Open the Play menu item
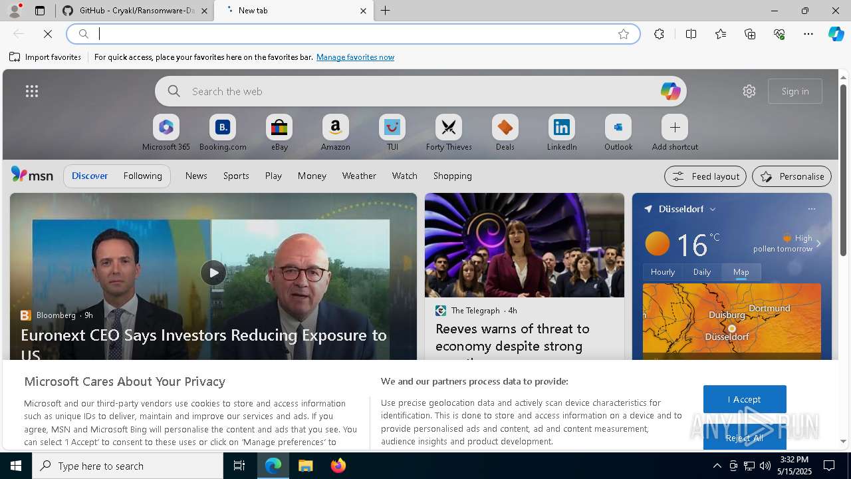Viewport: 851px width, 479px height. click(x=273, y=176)
